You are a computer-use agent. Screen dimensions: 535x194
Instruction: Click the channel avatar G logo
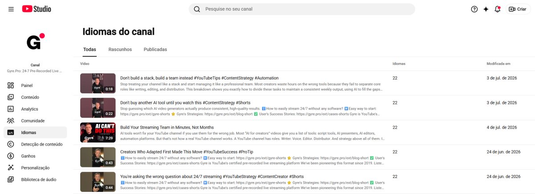tap(35, 42)
